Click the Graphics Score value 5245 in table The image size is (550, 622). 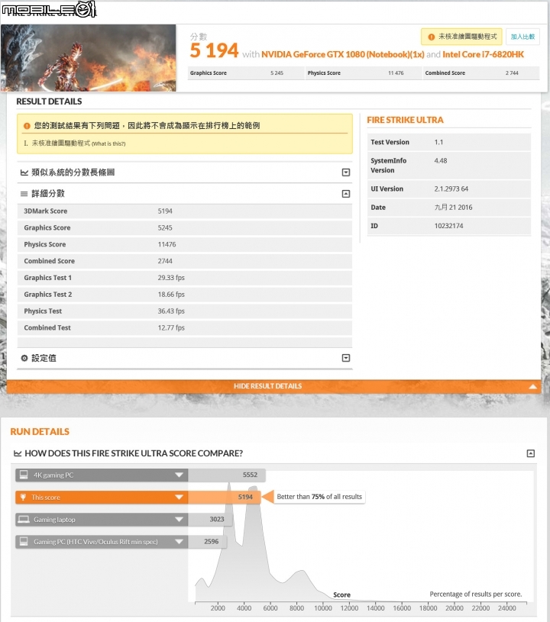point(165,227)
